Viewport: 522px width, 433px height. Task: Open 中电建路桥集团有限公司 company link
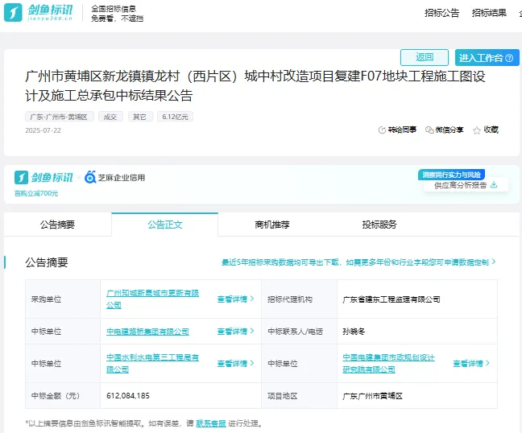tap(147, 332)
